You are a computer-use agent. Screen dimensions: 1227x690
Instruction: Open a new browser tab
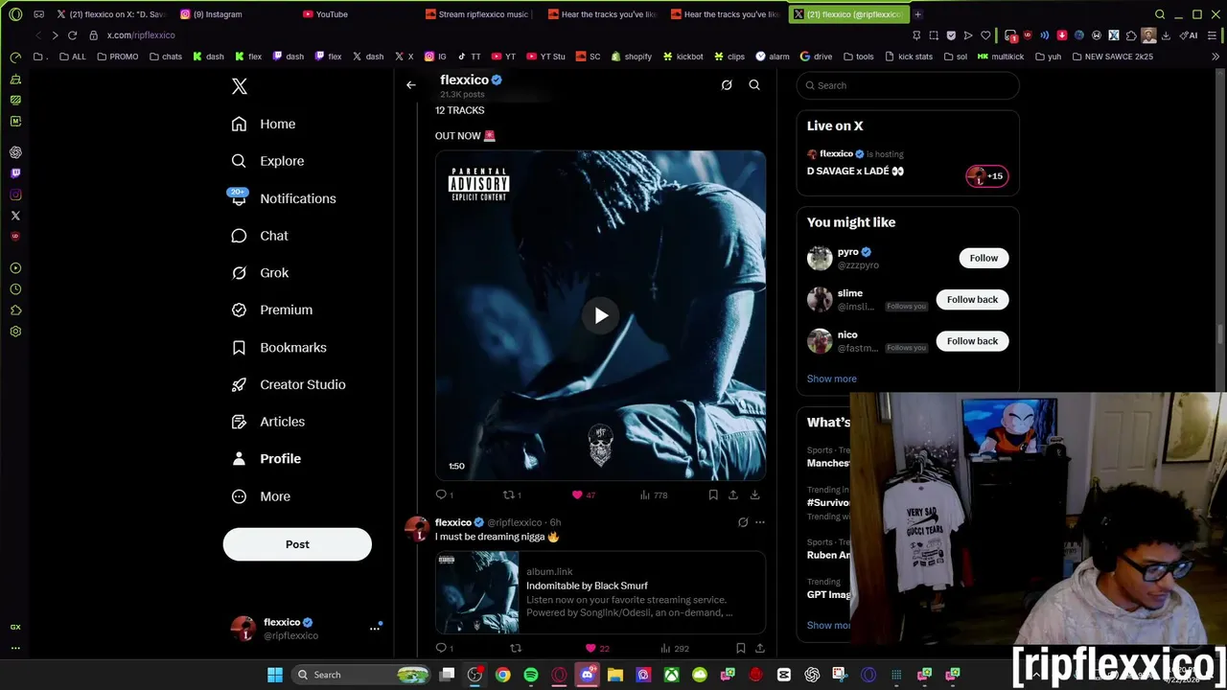[x=917, y=14]
